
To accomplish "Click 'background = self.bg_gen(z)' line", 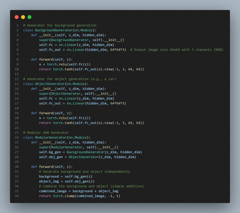I will click(66, 177).
